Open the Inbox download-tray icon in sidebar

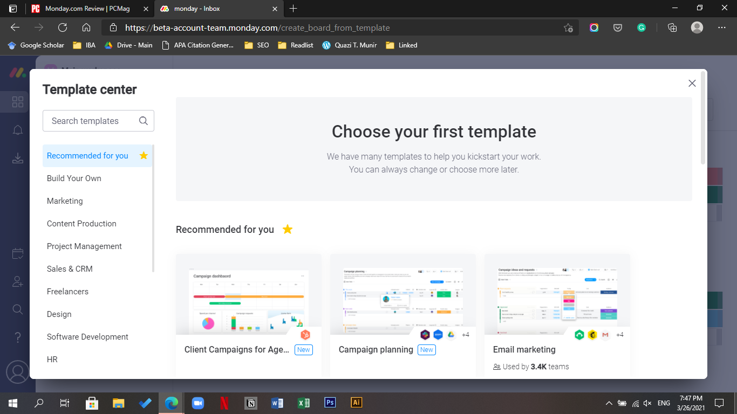[x=17, y=158]
